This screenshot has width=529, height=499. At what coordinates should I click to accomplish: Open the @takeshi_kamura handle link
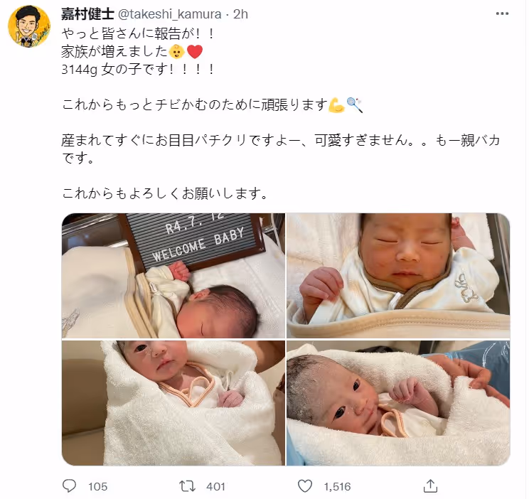tap(169, 14)
